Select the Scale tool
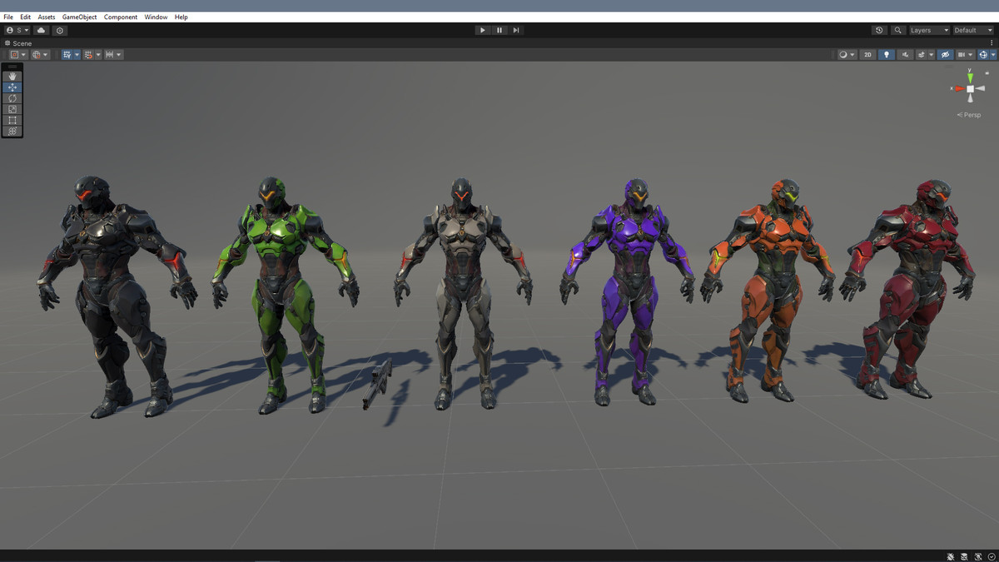 (x=12, y=109)
